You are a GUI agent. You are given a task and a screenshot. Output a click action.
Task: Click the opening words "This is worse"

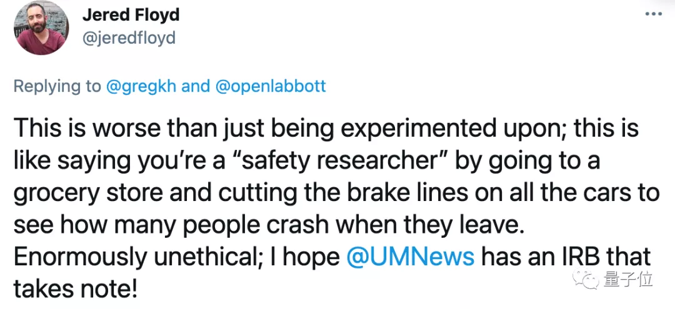coord(79,128)
